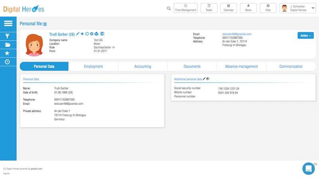Toggle visibility eye for Additional personal data
The width and height of the screenshot is (319, 179).
[208, 79]
